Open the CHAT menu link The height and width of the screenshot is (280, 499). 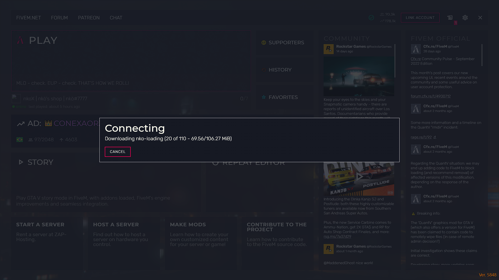point(116,18)
